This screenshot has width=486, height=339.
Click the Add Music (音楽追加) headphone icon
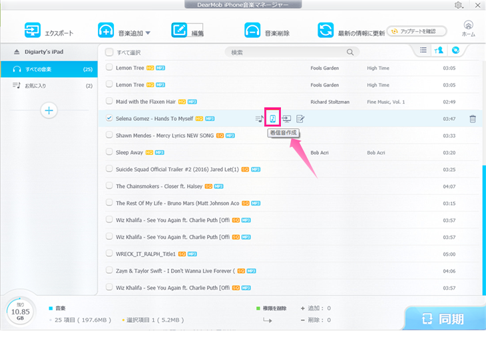pyautogui.click(x=106, y=31)
